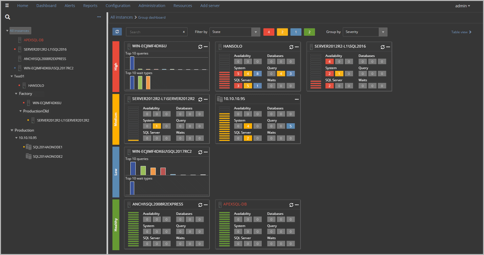Refresh the HANSOLO instance panel
The height and width of the screenshot is (255, 484).
pos(291,47)
